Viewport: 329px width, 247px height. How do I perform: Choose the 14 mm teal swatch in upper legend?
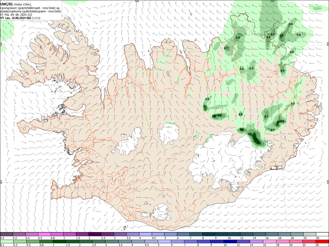click(x=259, y=234)
